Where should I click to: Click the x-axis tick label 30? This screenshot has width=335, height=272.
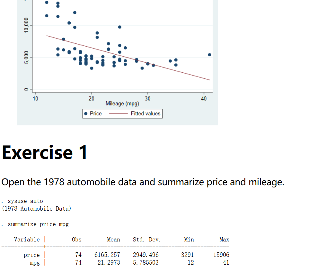pyautogui.click(x=147, y=98)
